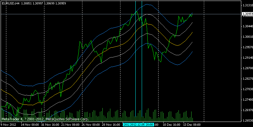Click the 1.28700 price axis label
Image resolution: width=253 pixels, height=127 pixels.
(x=248, y=68)
